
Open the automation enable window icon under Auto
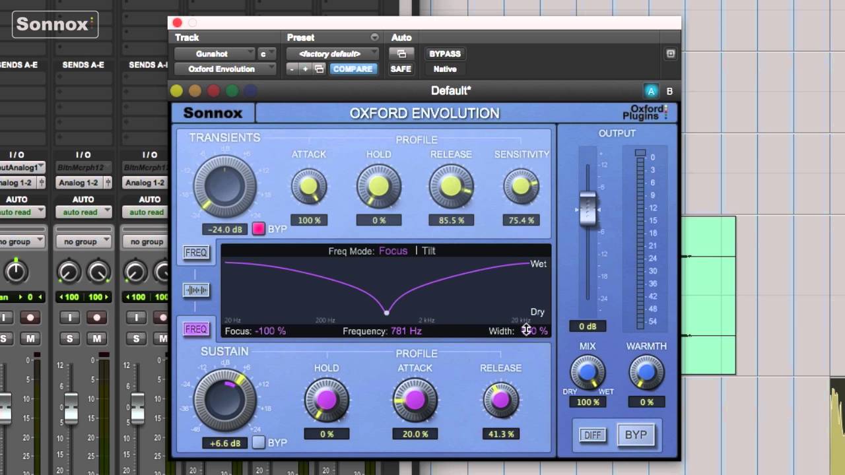click(401, 53)
